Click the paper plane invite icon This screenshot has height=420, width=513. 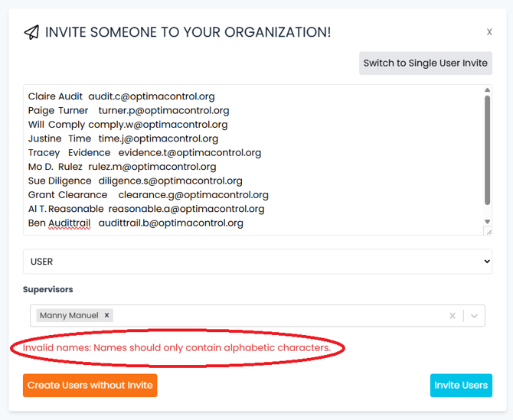31,32
